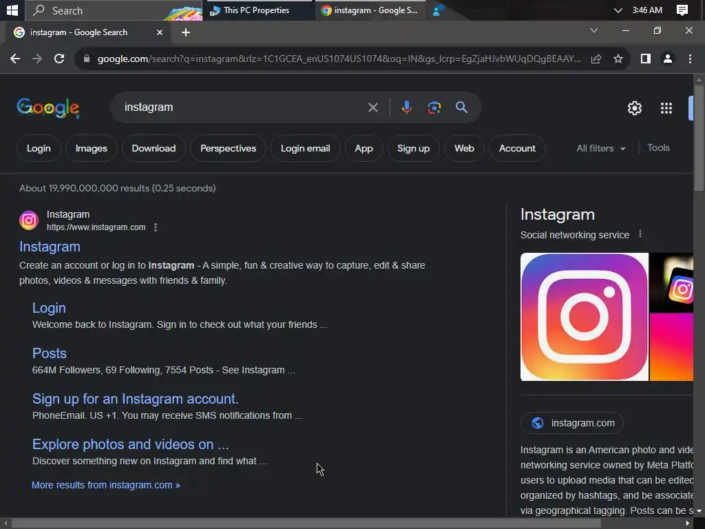Screen dimensions: 705x529
Task: Click the address bar URL
Action: click(x=339, y=59)
